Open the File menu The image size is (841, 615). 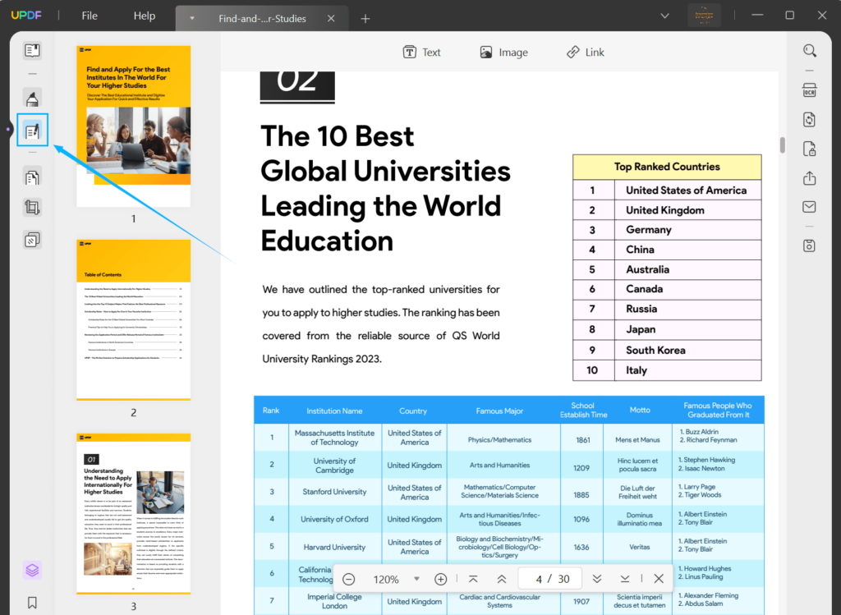(x=90, y=16)
